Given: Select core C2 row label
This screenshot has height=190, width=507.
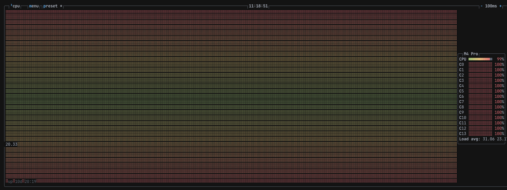Looking at the screenshot, I should tap(461, 75).
